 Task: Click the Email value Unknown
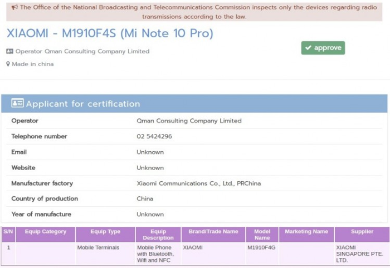click(x=150, y=152)
